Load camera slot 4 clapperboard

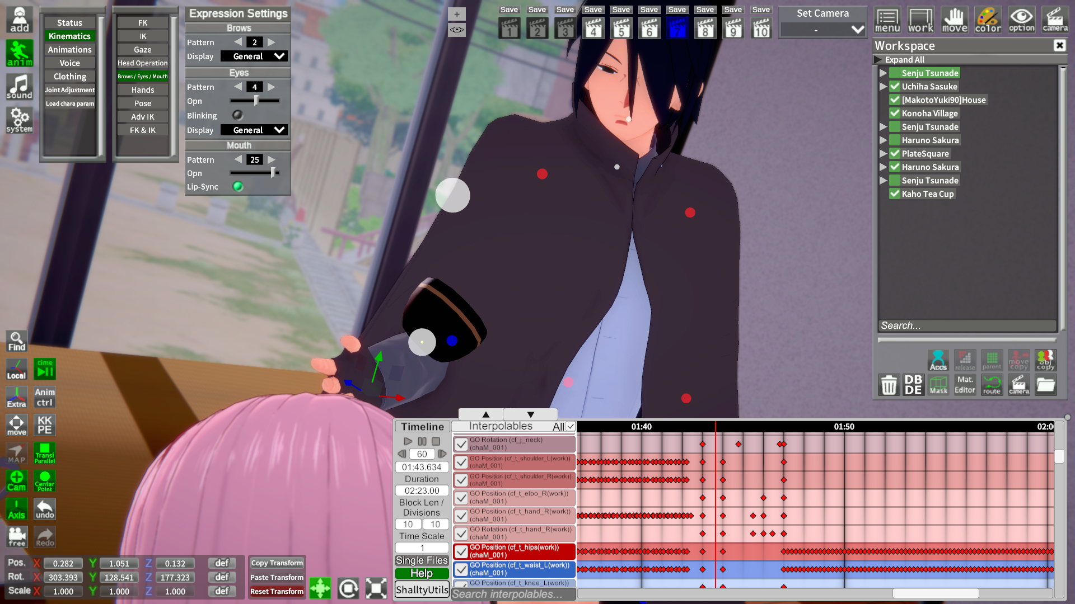pos(593,28)
